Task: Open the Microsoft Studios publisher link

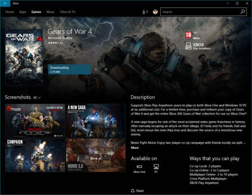Action: pyautogui.click(x=60, y=38)
